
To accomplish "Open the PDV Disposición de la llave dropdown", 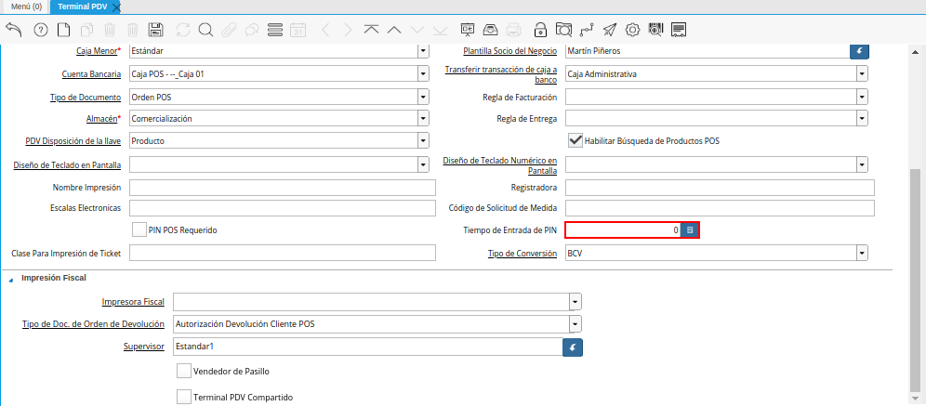I will [x=423, y=141].
